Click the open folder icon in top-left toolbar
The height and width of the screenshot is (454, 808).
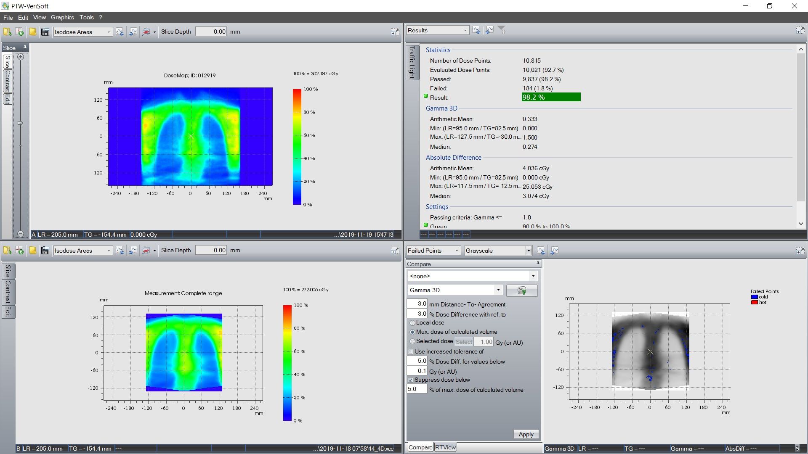coord(7,32)
